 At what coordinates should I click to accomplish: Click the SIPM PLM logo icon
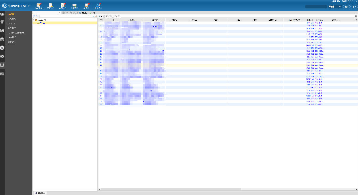coord(4,6)
